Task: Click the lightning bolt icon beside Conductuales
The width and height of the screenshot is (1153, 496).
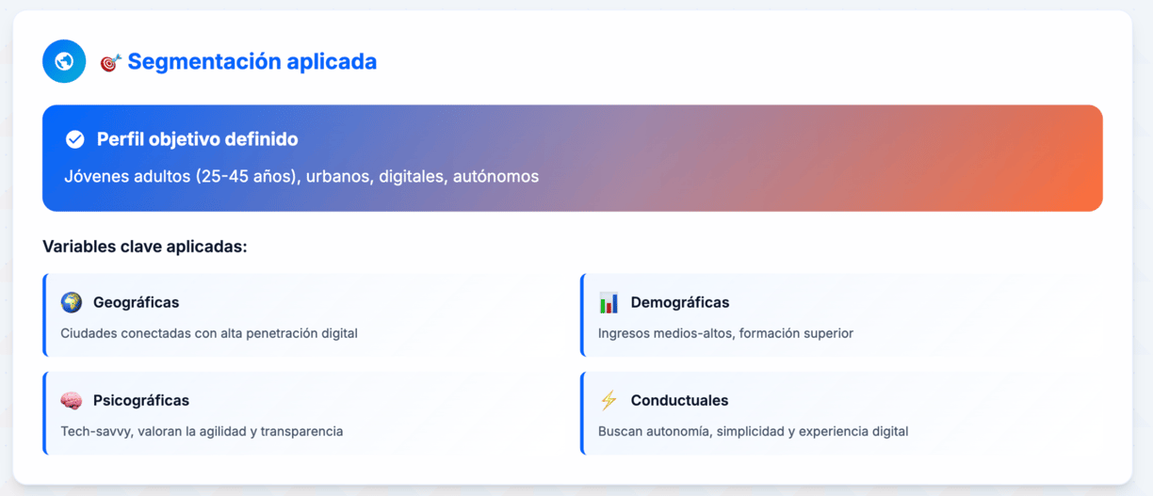Action: (609, 400)
